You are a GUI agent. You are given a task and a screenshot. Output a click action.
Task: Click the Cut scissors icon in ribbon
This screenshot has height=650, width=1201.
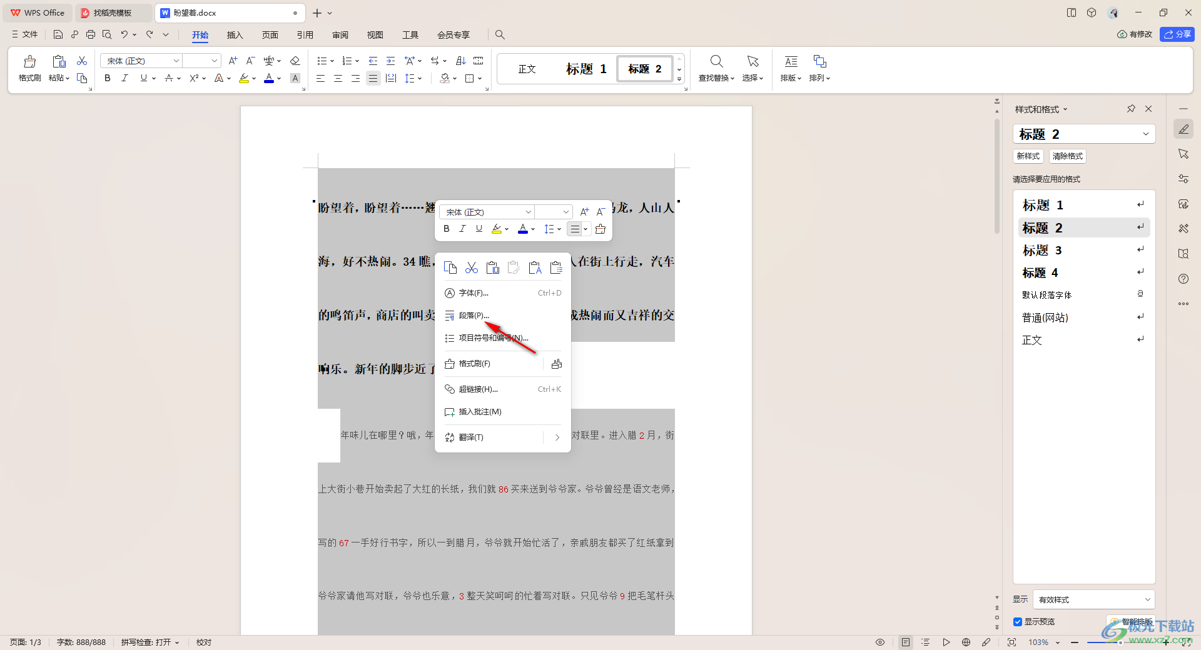(x=82, y=61)
